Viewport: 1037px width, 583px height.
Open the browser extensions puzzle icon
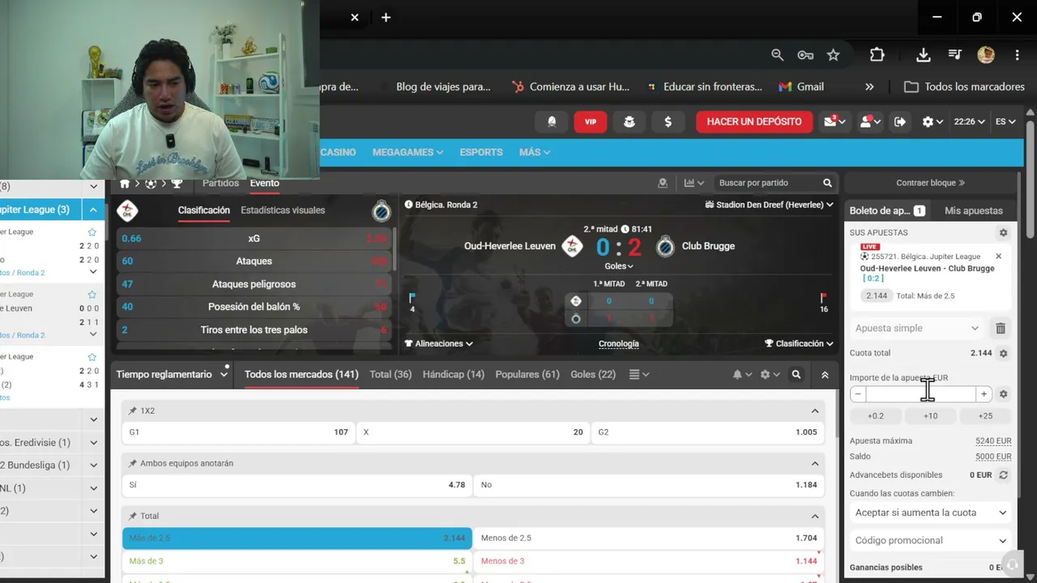877,55
